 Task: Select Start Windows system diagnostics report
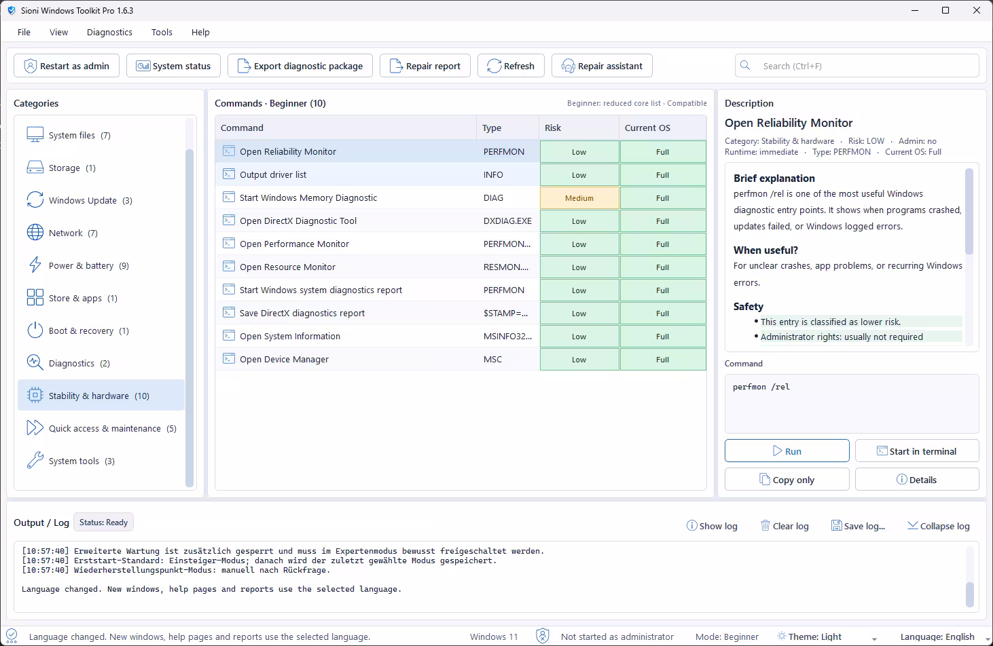[x=461, y=290]
